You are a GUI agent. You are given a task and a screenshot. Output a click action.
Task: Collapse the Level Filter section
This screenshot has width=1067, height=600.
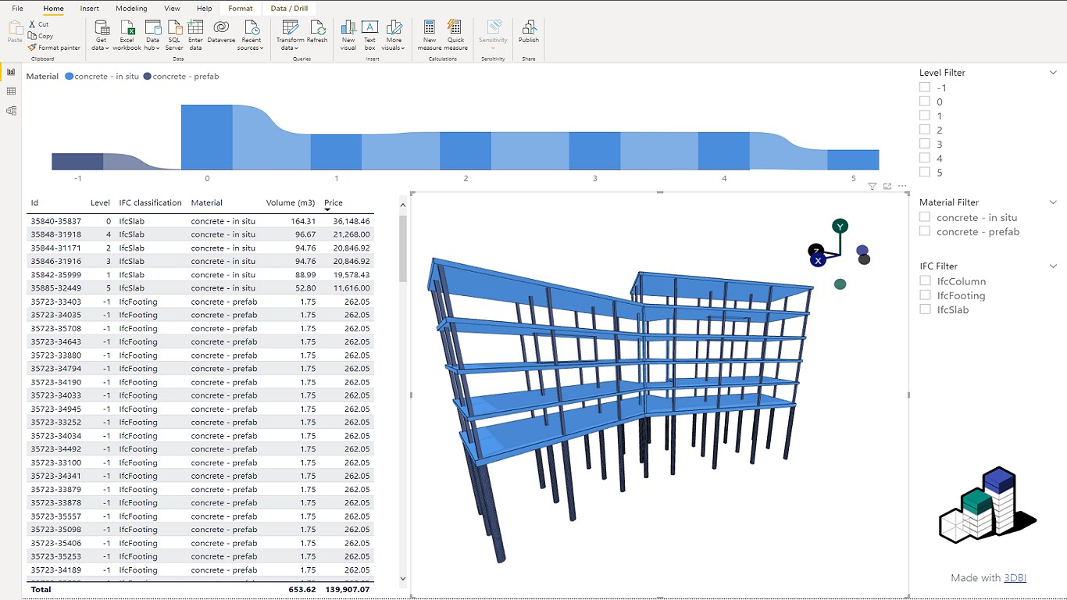coord(1054,72)
